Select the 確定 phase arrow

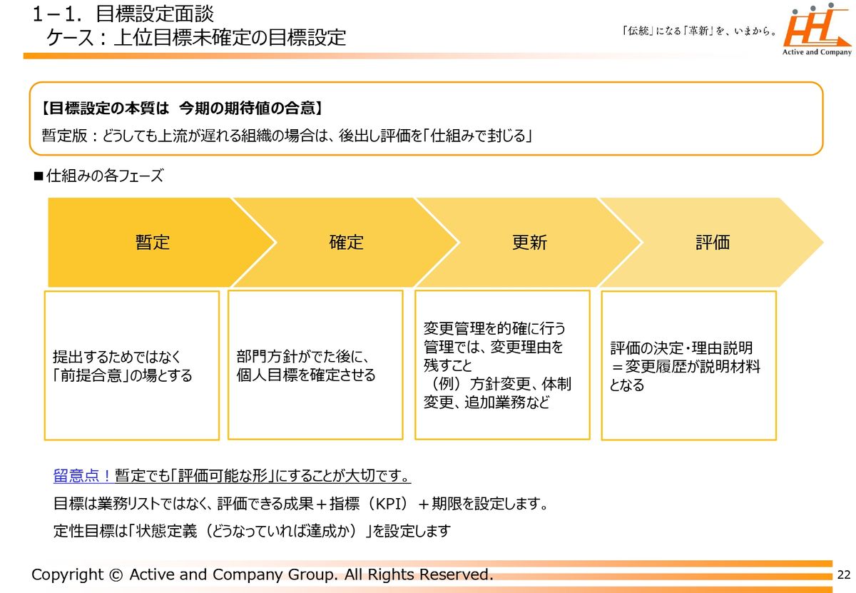[x=346, y=243]
